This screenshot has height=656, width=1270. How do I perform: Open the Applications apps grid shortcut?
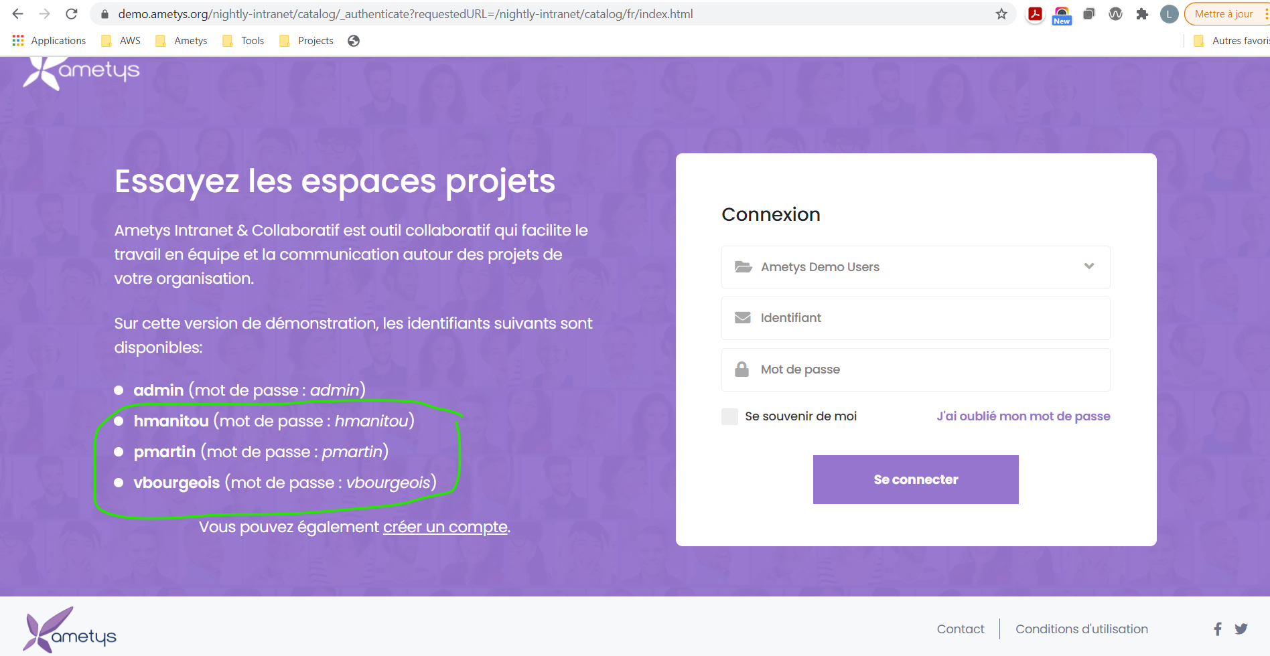point(49,41)
